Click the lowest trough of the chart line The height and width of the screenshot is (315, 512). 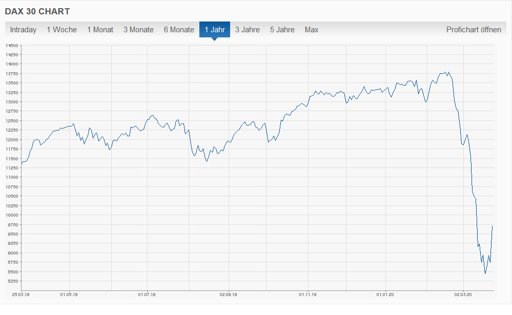coord(485,274)
